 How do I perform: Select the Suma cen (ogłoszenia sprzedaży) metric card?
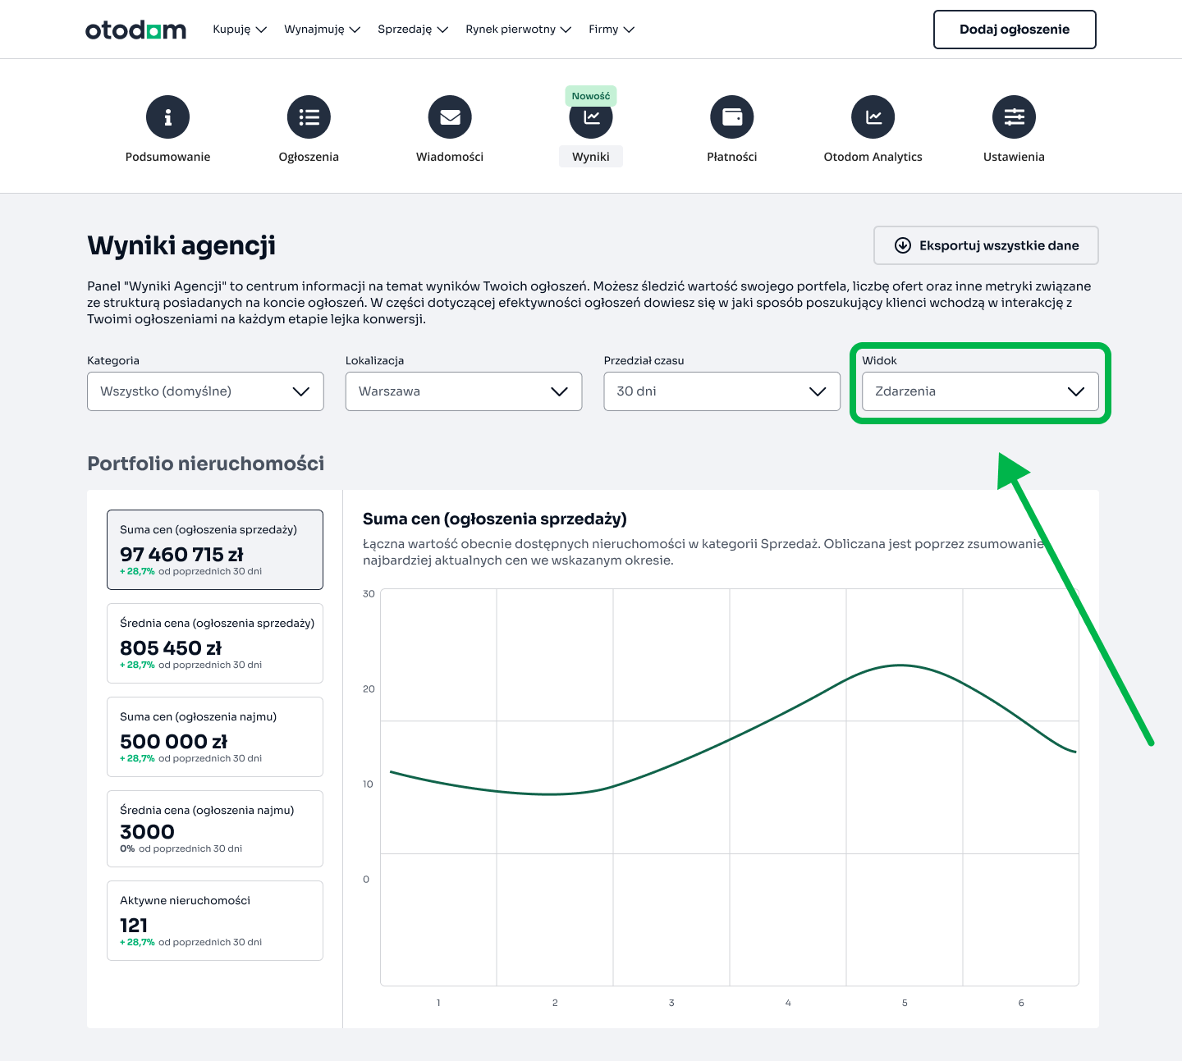pyautogui.click(x=214, y=550)
